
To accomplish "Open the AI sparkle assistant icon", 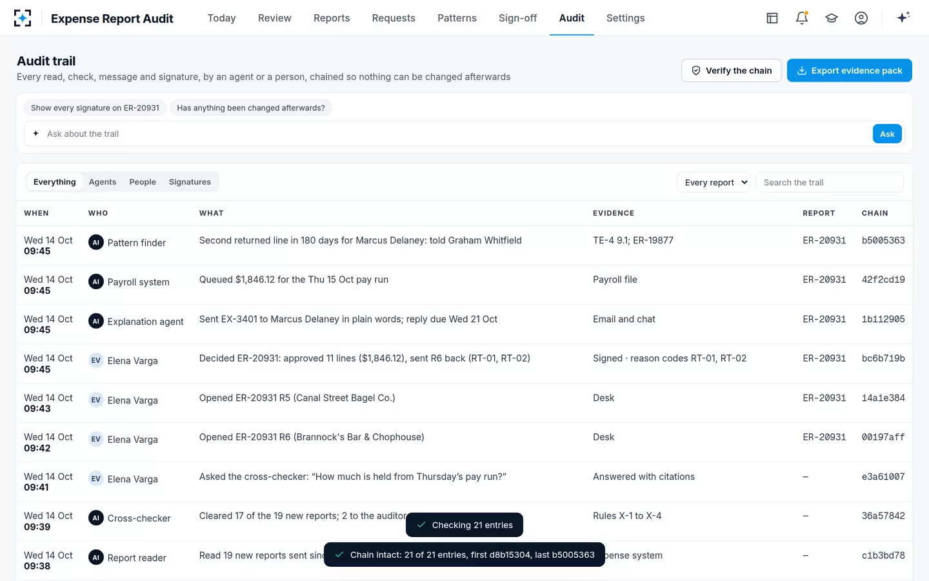I will pyautogui.click(x=903, y=17).
